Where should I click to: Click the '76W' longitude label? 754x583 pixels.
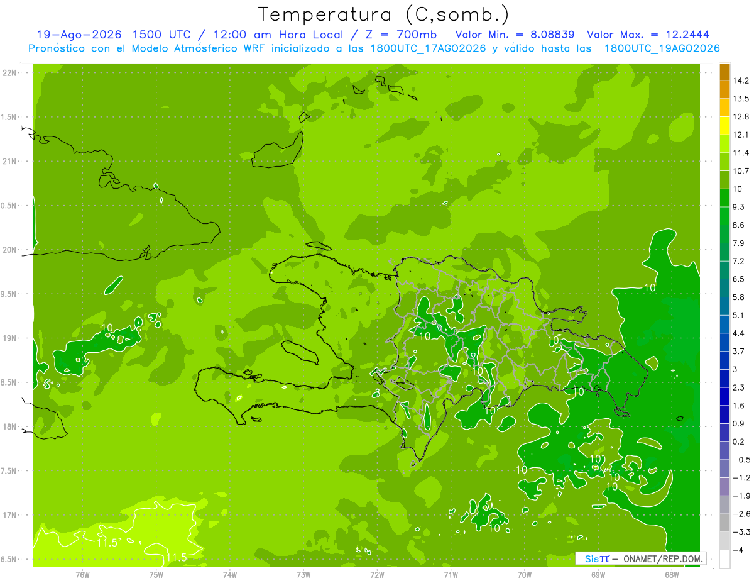click(82, 574)
